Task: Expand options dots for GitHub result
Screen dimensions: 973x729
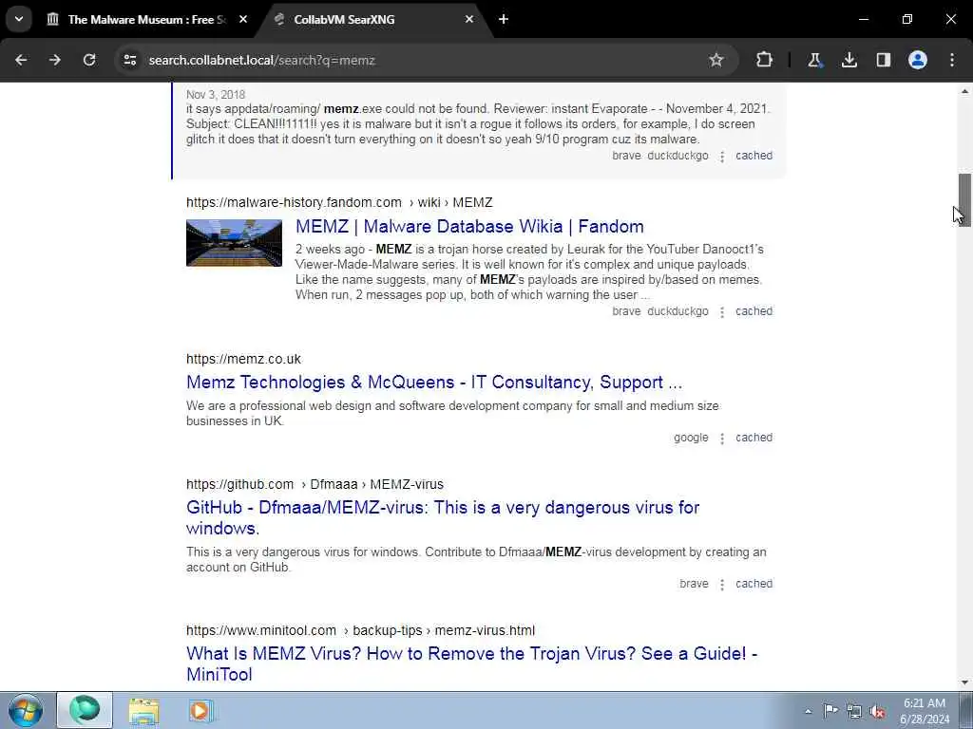Action: pyautogui.click(x=722, y=585)
